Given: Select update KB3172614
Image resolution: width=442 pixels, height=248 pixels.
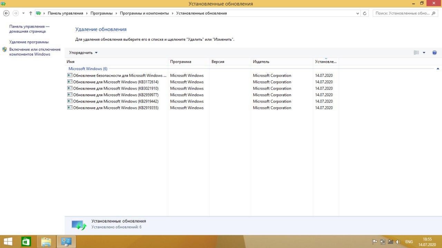Looking at the screenshot, I should (x=202, y=82).
